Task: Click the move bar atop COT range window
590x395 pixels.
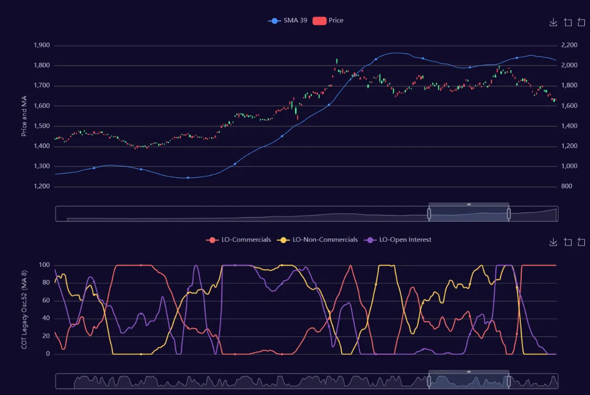Action: (x=469, y=371)
